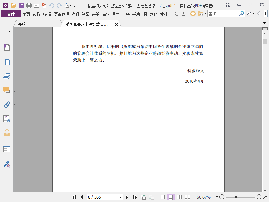
Task: Switch to facing pages view mode
Action: [x=179, y=197]
